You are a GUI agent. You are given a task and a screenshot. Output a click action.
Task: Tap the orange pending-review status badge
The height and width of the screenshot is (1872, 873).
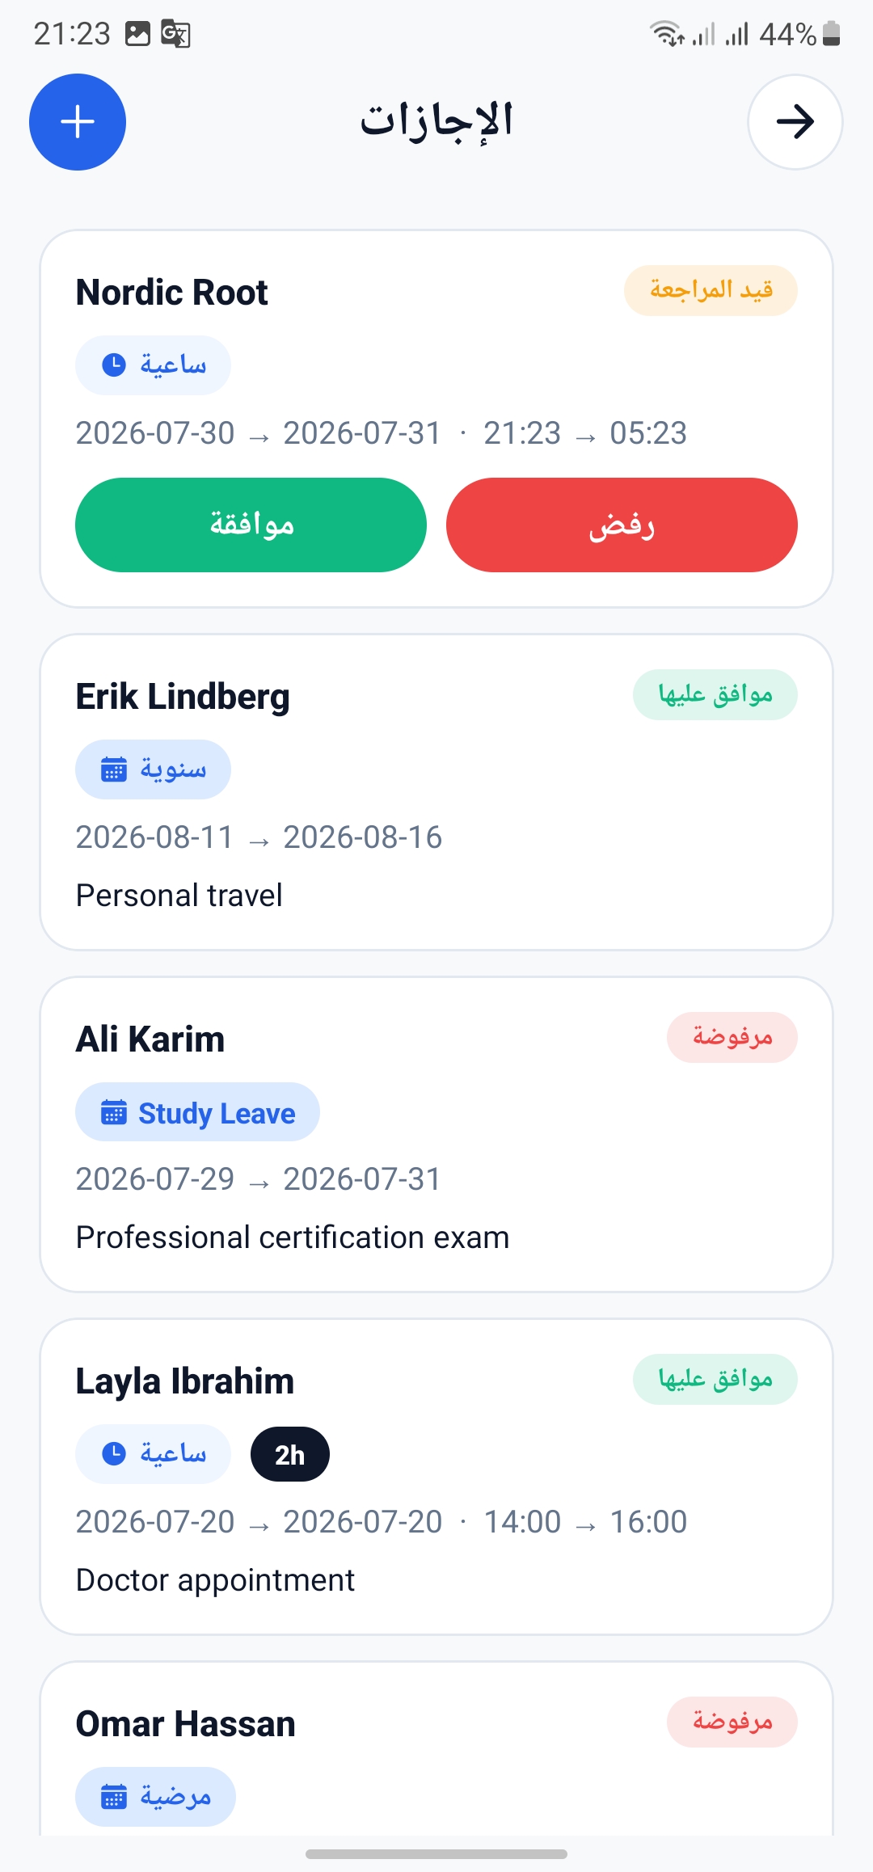711,290
